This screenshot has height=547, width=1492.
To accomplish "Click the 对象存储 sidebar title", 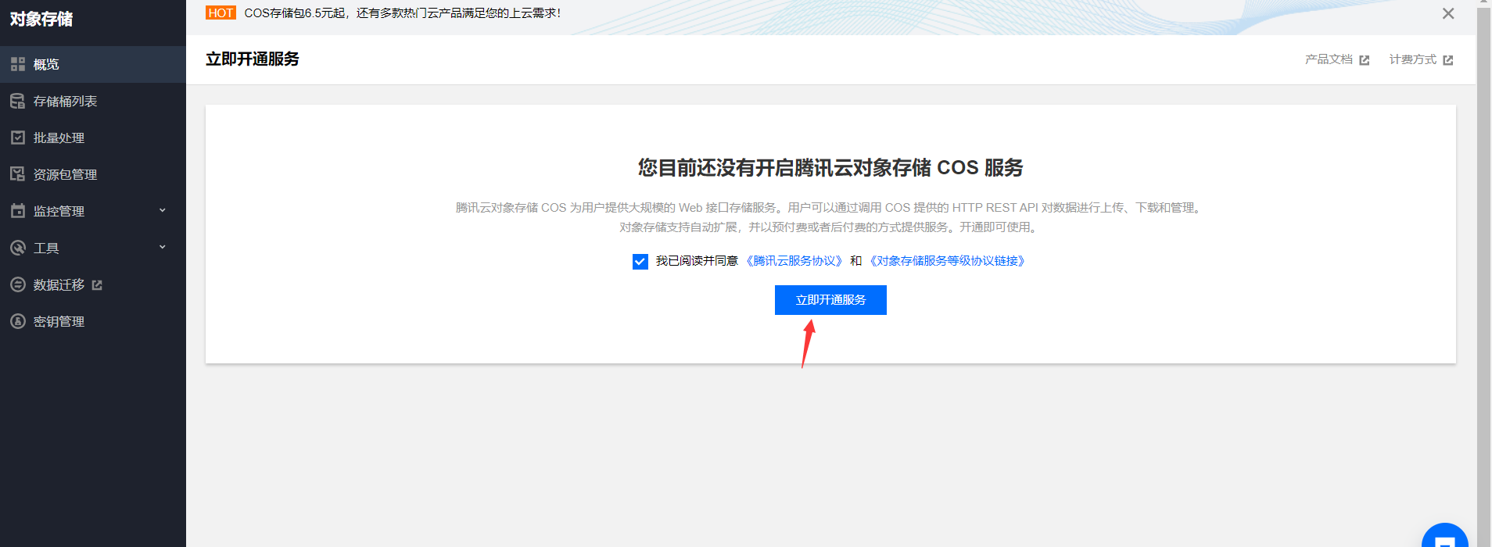I will (x=41, y=19).
